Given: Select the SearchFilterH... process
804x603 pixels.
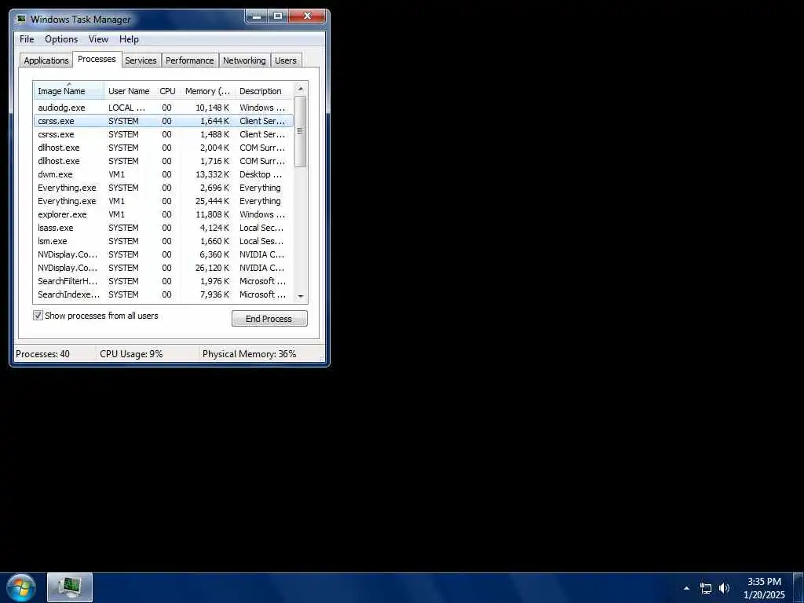Looking at the screenshot, I should [x=163, y=281].
